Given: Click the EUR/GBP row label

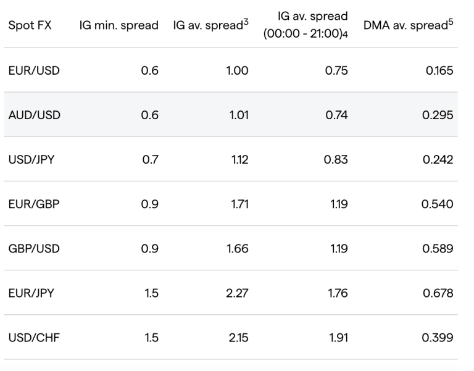Looking at the screenshot, I should tap(34, 204).
